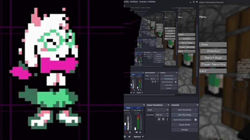Click Disconnect in the Minecraft game window

click(x=213, y=71)
